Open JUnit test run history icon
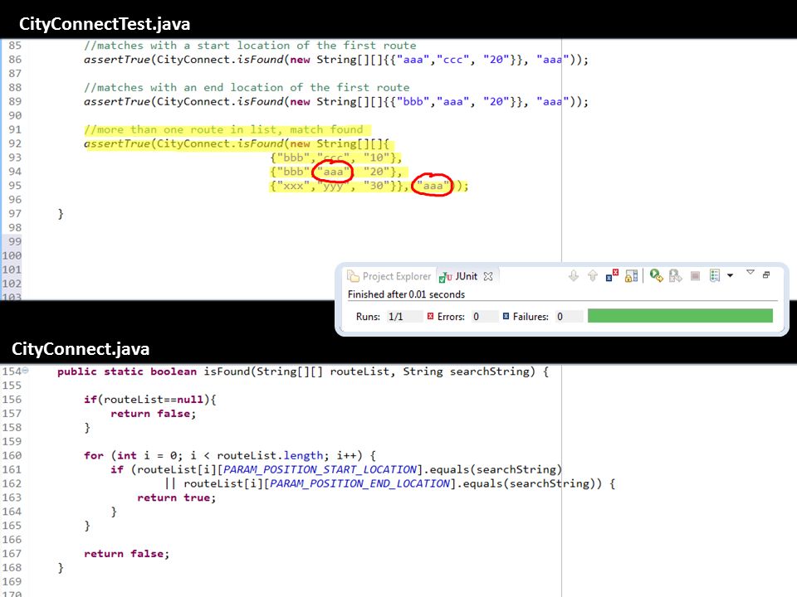This screenshot has height=597, width=797. pos(715,275)
